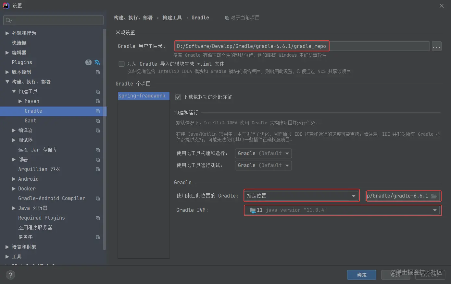Image resolution: width=451 pixels, height=284 pixels.
Task: Click project-level icon on 编译器 row
Action: pyautogui.click(x=98, y=131)
